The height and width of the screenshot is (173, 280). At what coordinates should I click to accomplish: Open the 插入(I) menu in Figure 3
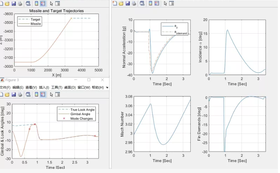(x=44, y=87)
